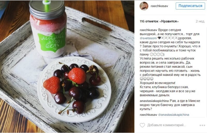The image size is (207, 133).
Task: Click the @anastasiakapichina reply mention
Action: click(173, 115)
